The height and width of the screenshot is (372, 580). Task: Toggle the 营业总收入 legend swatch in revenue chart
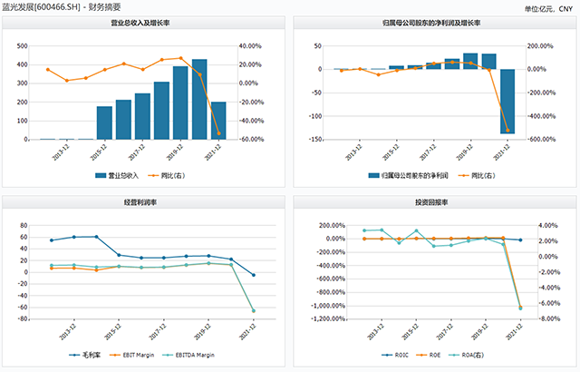pos(101,175)
